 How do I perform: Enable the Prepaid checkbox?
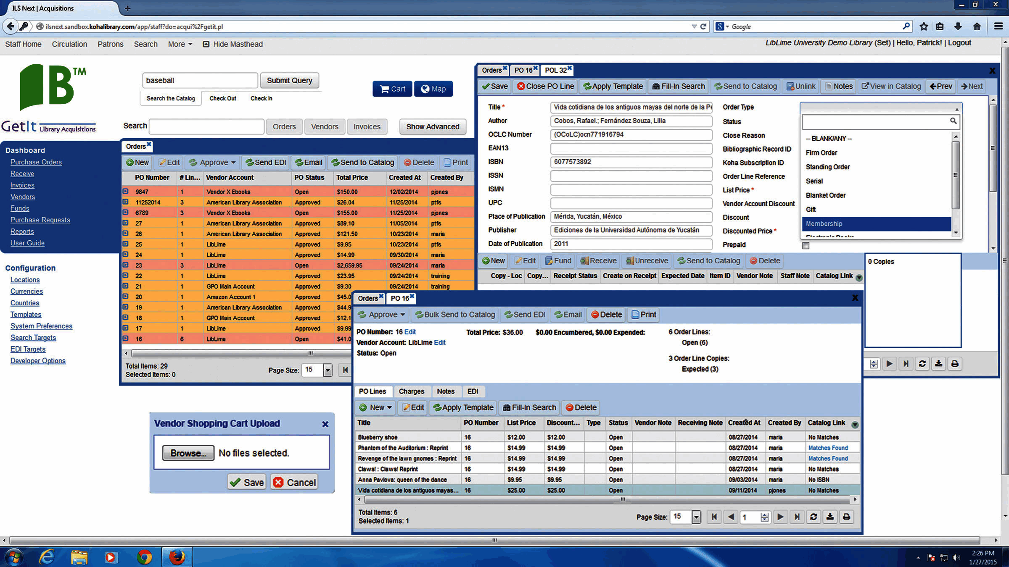coord(806,246)
